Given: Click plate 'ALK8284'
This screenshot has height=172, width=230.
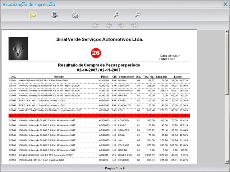Looking at the screenshot, I should click(x=104, y=81).
